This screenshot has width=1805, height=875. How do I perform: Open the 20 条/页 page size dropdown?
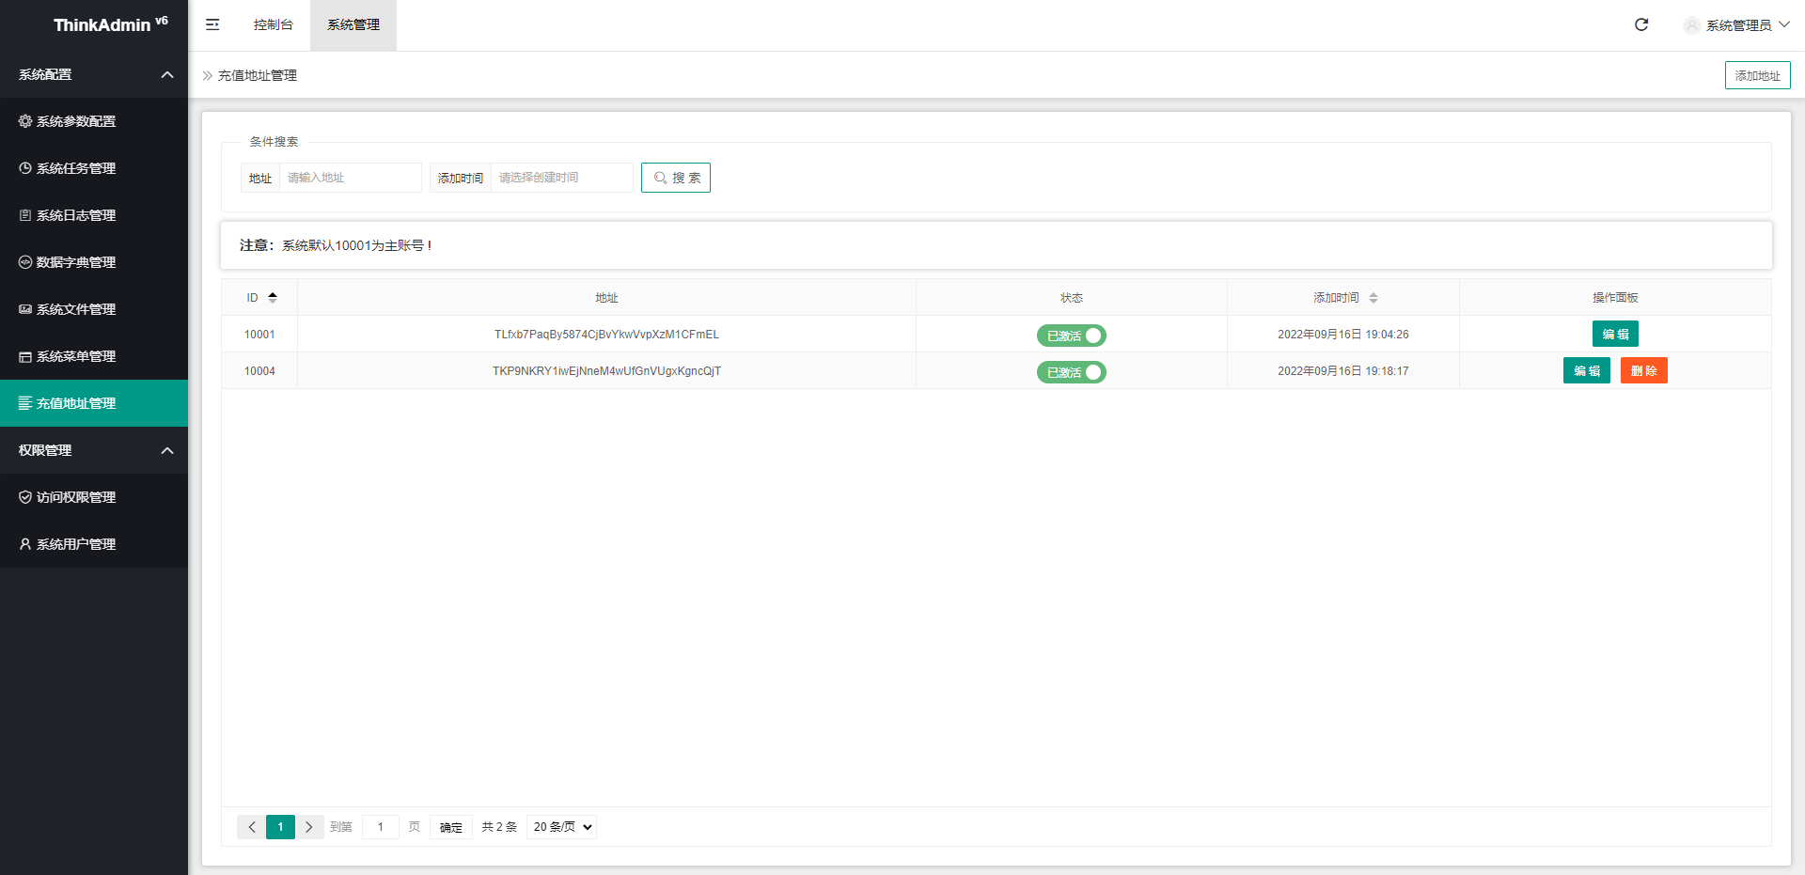pyautogui.click(x=562, y=827)
